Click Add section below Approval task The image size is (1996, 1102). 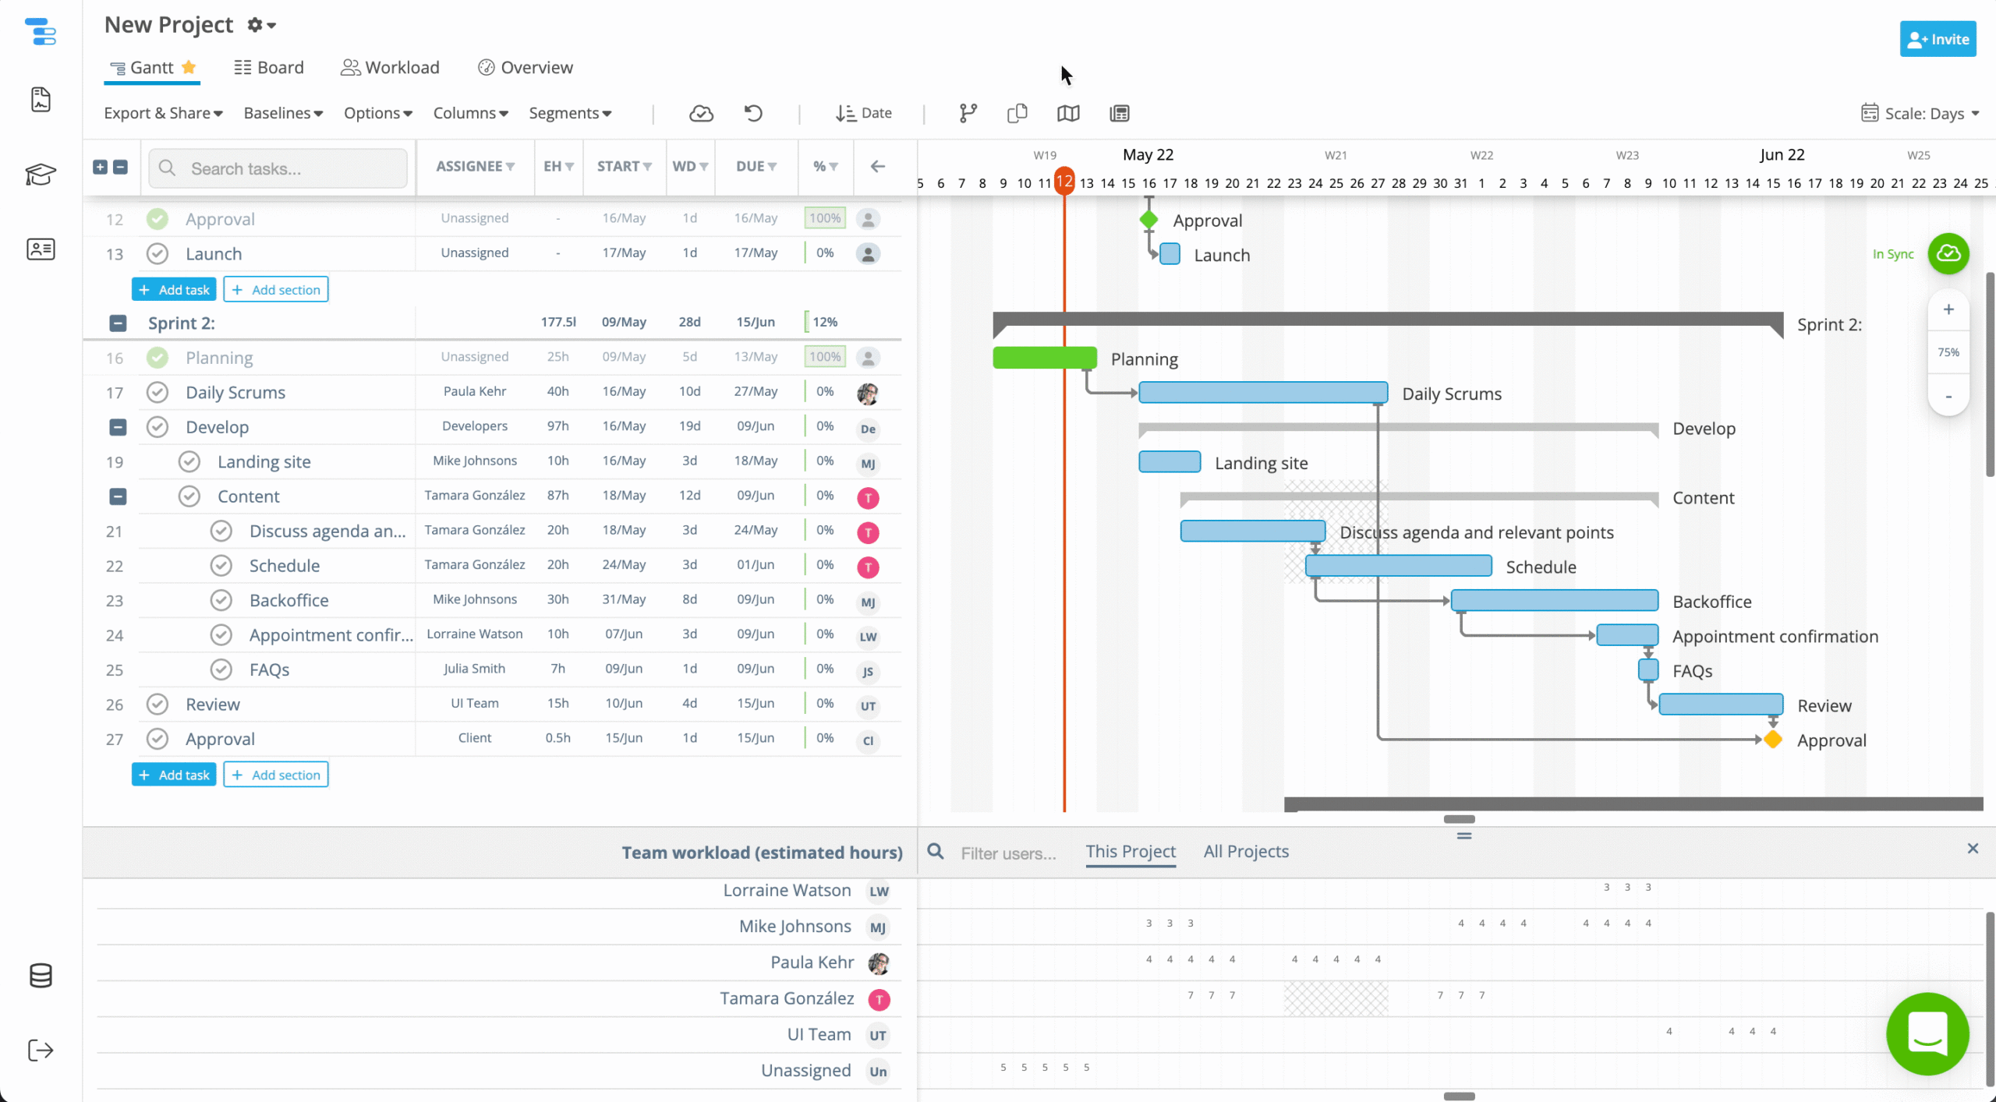(x=276, y=775)
